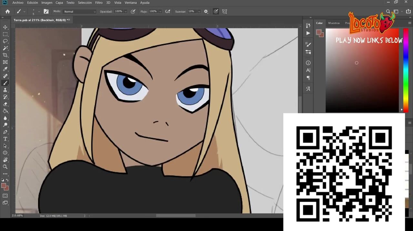
Task: Select the Pen tool
Action: tap(5, 132)
